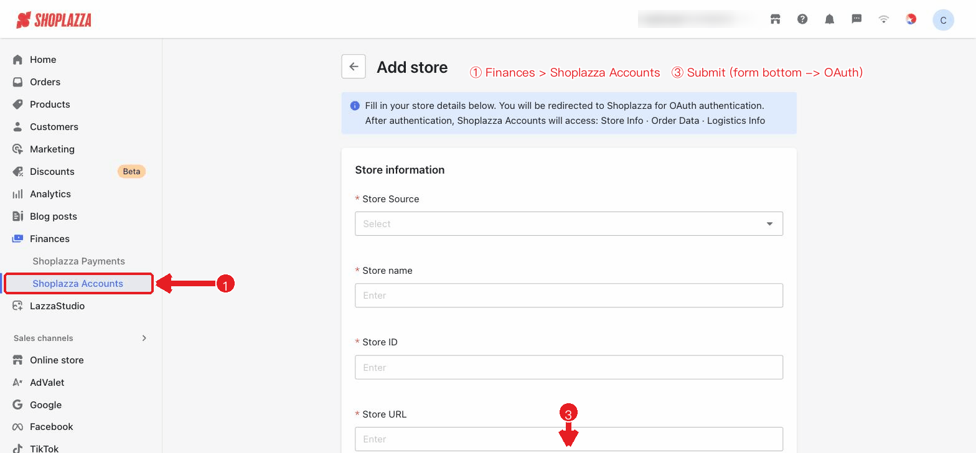976x453 pixels.
Task: Click the Customers person icon in sidebar
Action: click(17, 127)
